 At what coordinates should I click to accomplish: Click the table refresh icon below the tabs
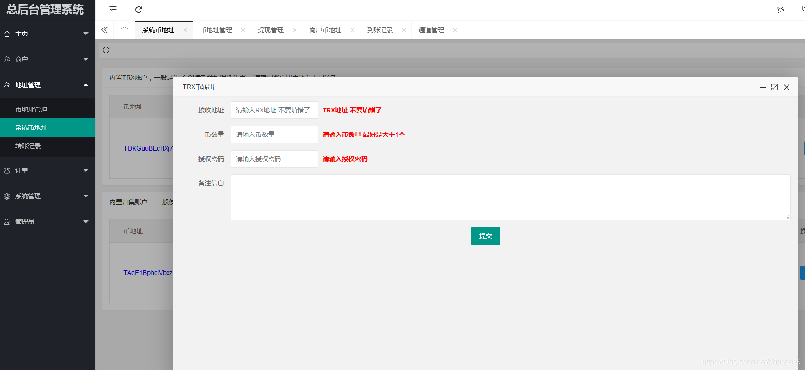click(106, 50)
